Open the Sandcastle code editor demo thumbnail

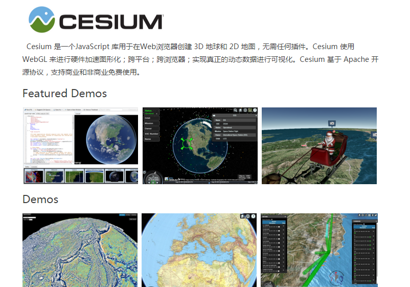(x=81, y=146)
